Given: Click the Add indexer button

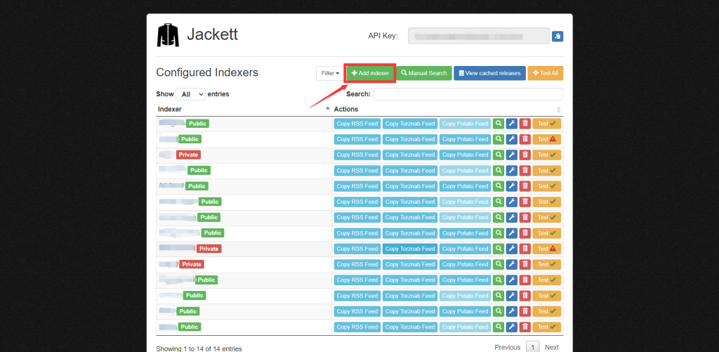Looking at the screenshot, I should pyautogui.click(x=370, y=73).
